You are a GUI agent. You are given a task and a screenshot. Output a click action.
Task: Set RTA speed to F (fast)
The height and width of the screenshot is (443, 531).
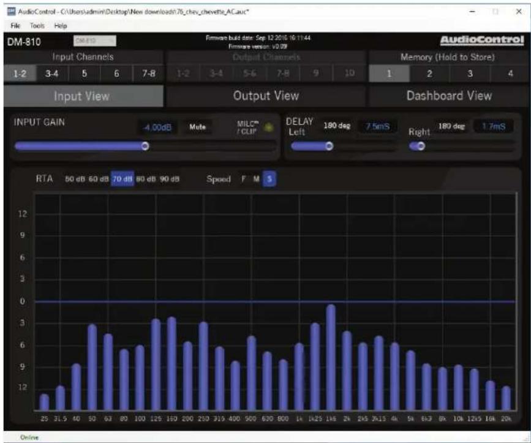(x=243, y=179)
